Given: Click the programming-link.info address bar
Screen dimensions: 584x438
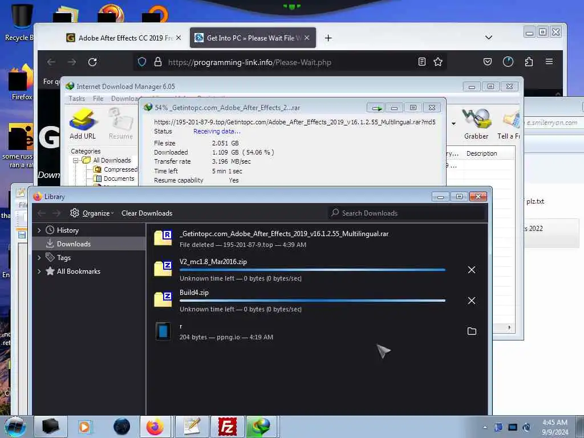Looking at the screenshot, I should click(x=290, y=62).
